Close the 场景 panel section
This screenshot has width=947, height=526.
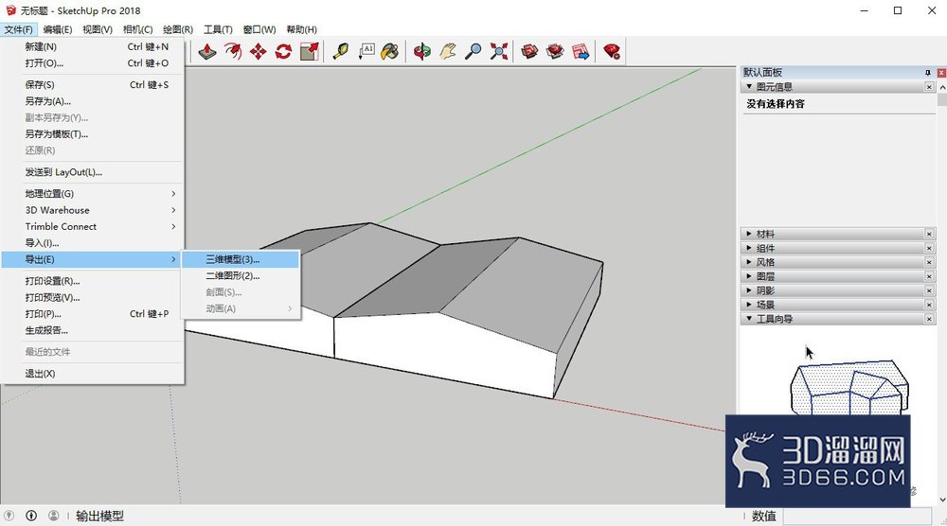[929, 305]
